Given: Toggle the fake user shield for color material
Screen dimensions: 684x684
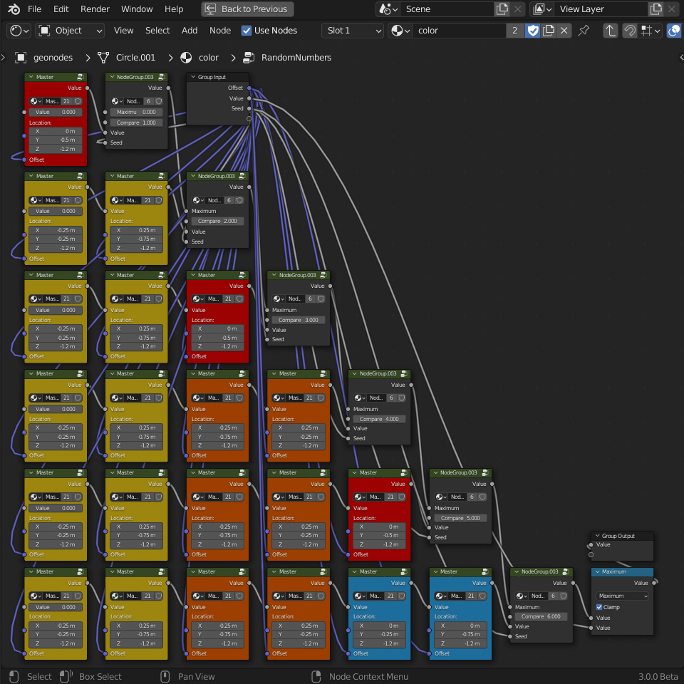Looking at the screenshot, I should pyautogui.click(x=532, y=31).
